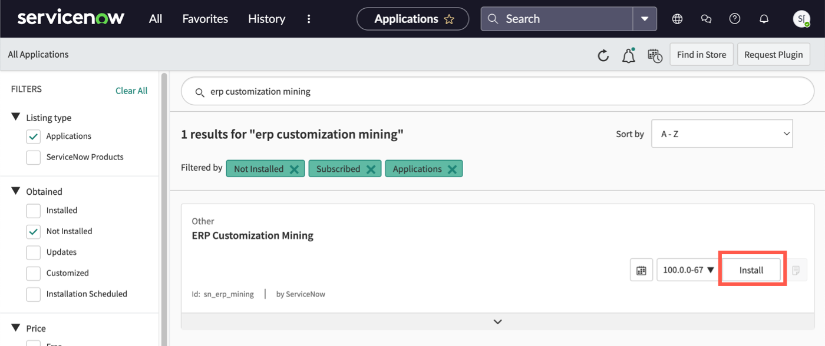Click the Applications title pill
This screenshot has width=825, height=346.
coord(412,19)
